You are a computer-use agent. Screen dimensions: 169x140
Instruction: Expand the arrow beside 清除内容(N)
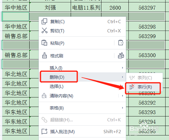pyautogui.click(x=122, y=96)
